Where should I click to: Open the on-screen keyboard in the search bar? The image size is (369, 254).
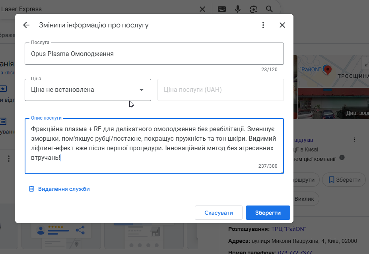click(221, 9)
